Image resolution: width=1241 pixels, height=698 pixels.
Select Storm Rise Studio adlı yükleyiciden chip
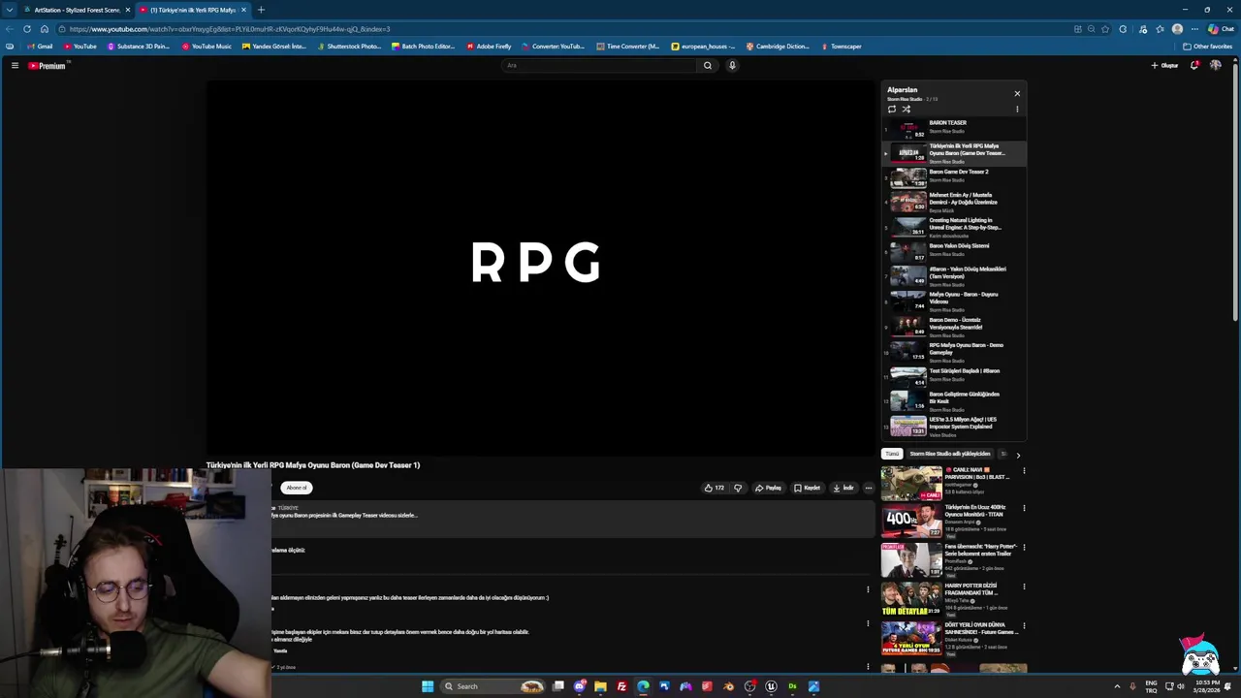point(950,454)
